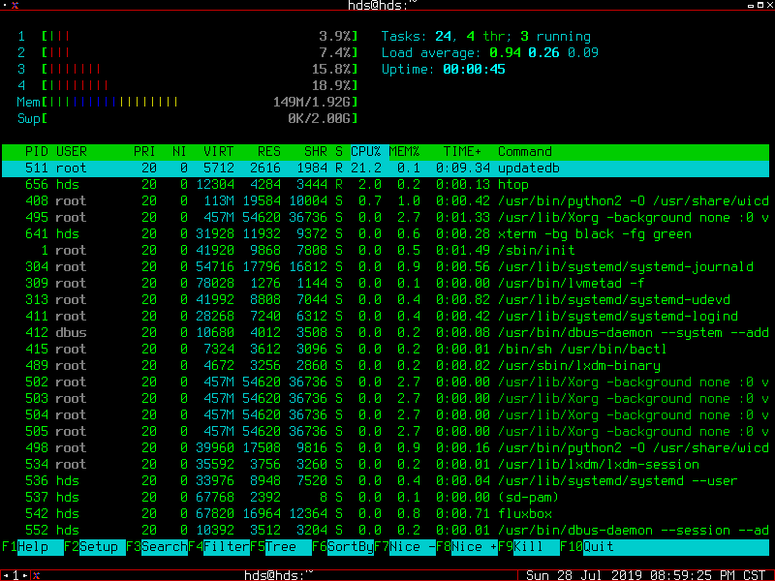Click the SHR column header
This screenshot has height=581, width=775.
[316, 152]
